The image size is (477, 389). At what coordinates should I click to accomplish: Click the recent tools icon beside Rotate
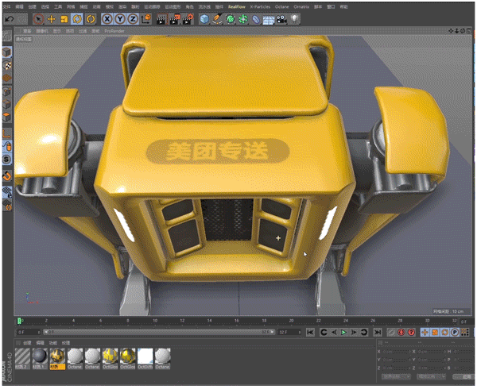(91, 19)
